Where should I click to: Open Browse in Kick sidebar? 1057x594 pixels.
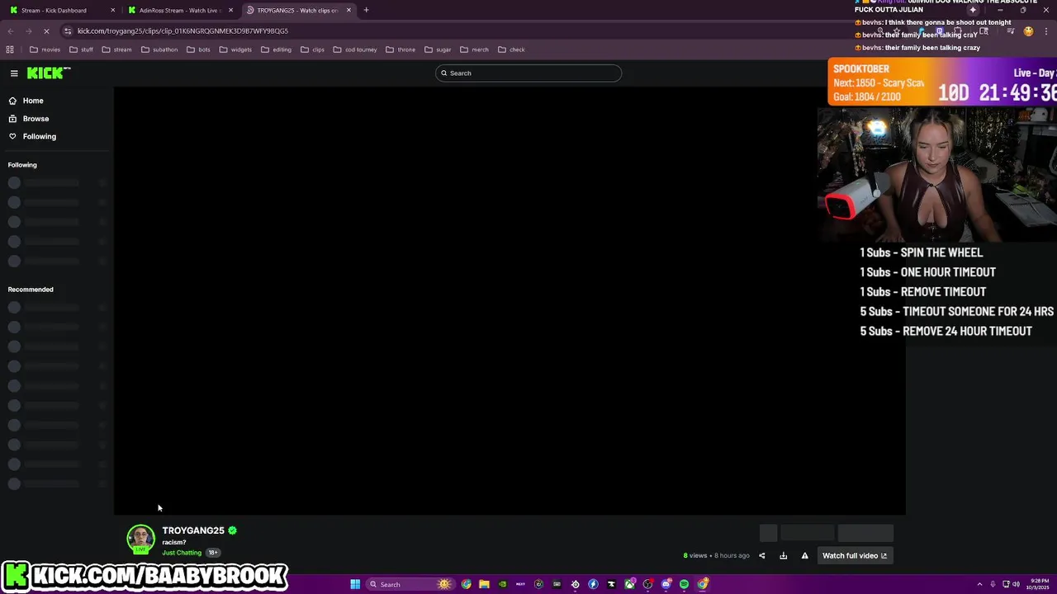tap(36, 119)
